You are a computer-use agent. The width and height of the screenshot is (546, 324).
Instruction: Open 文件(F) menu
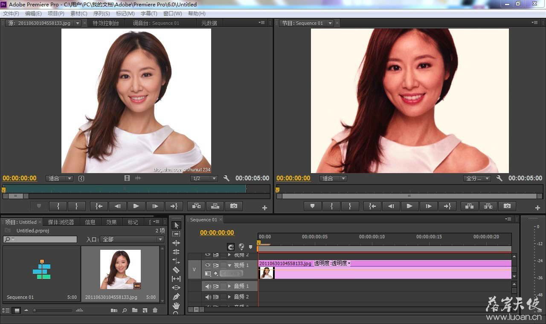[x=11, y=14]
